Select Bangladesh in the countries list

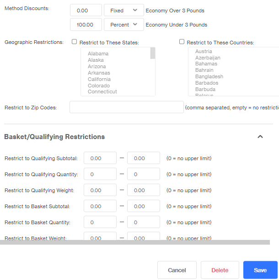(209, 76)
